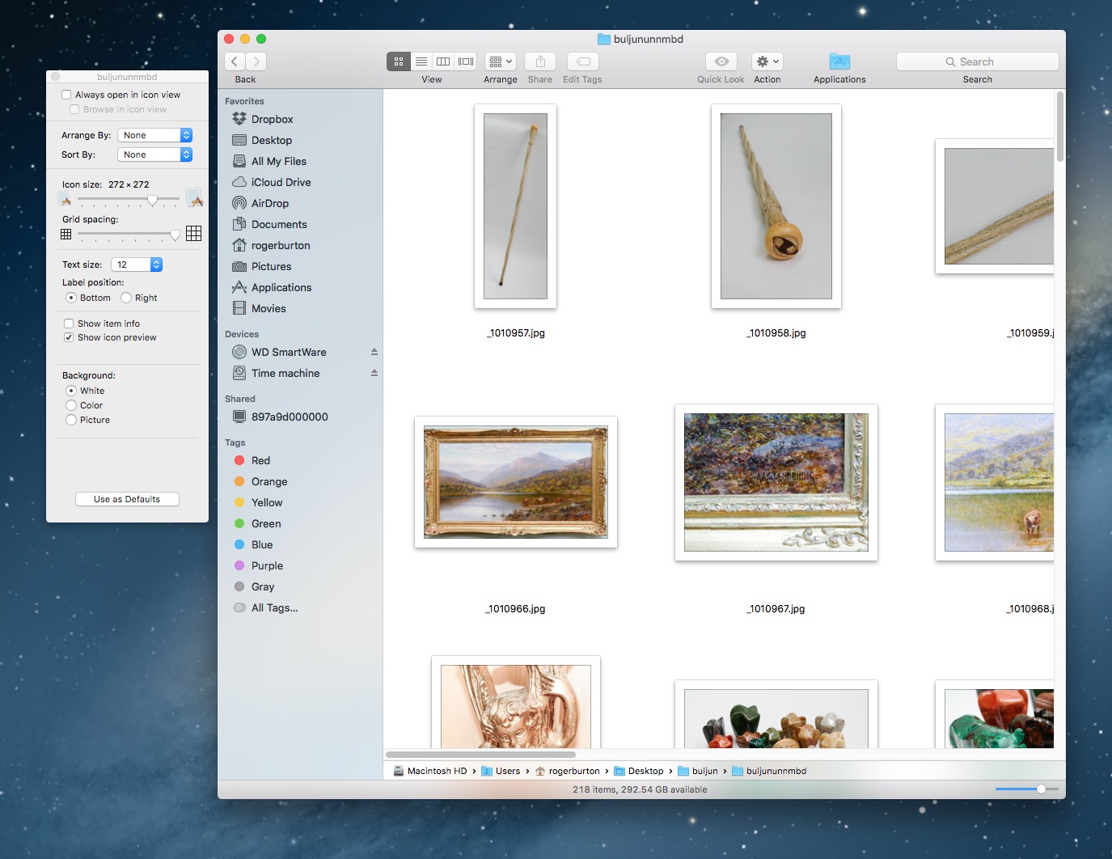Eject the WD SmartWare device
Image resolution: width=1112 pixels, height=859 pixels.
(373, 352)
